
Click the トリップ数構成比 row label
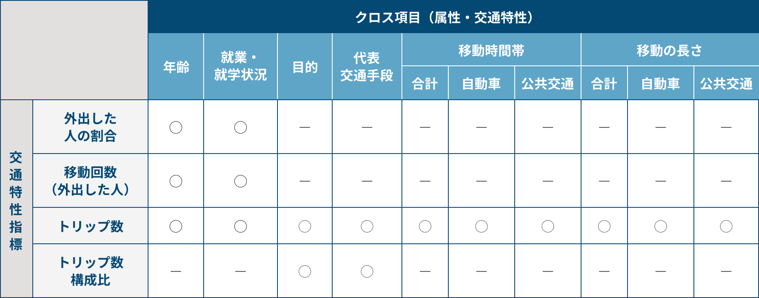tap(90, 271)
